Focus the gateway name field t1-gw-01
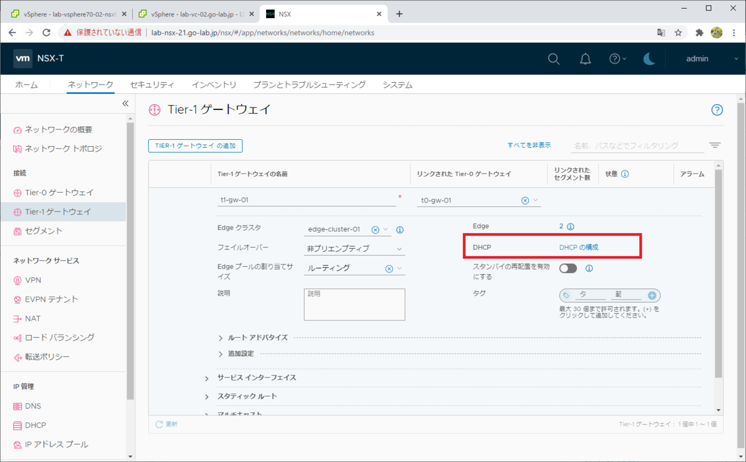This screenshot has height=462, width=746. 307,200
